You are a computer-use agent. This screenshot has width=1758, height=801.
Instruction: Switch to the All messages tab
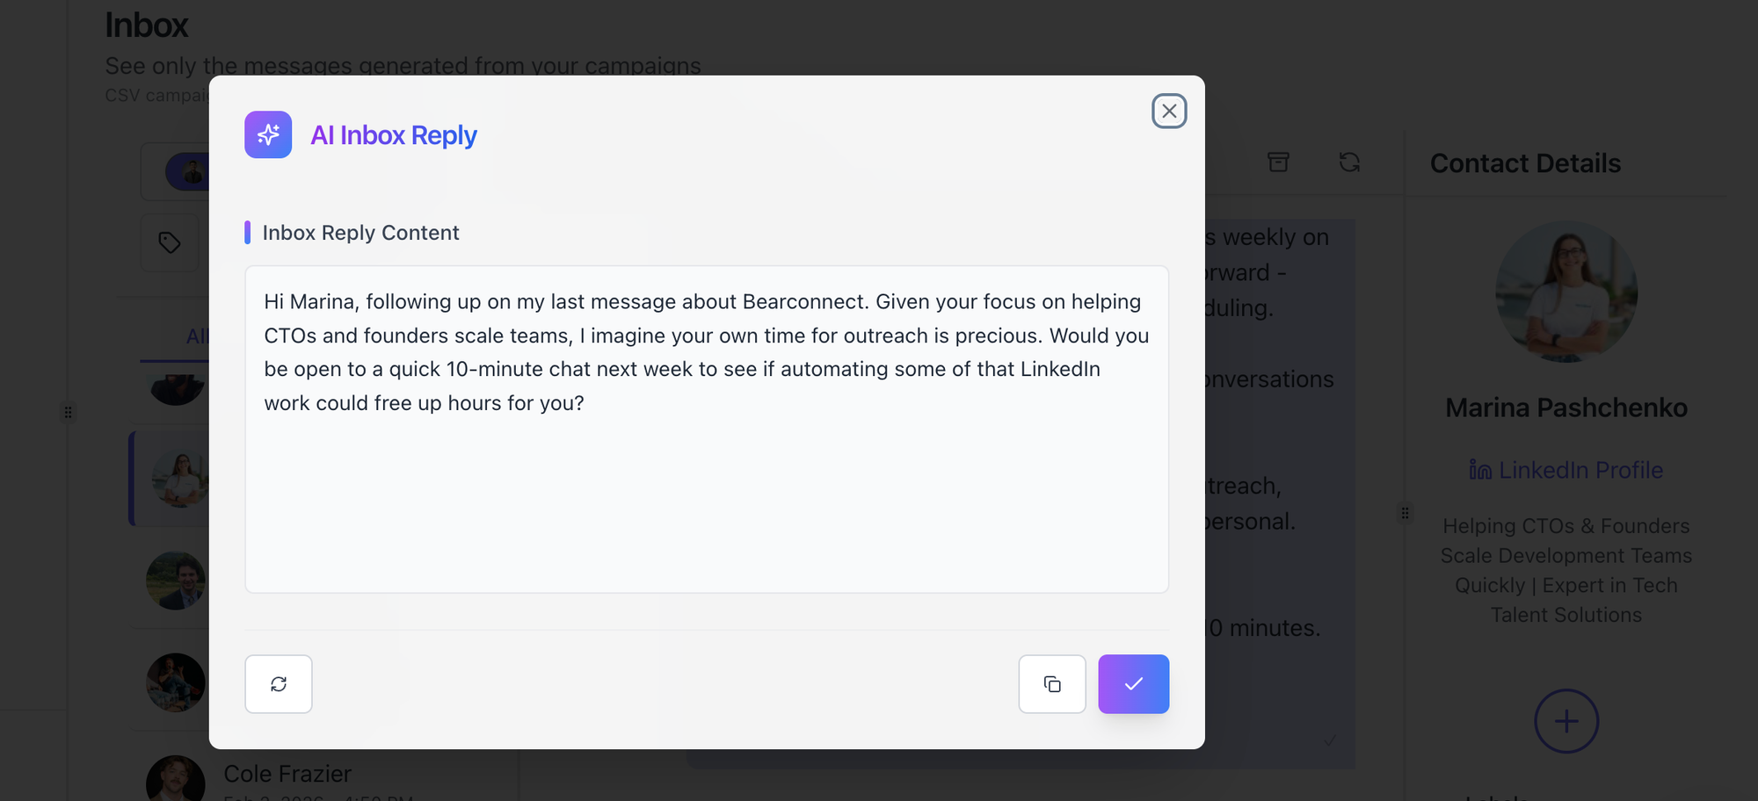[x=195, y=336]
